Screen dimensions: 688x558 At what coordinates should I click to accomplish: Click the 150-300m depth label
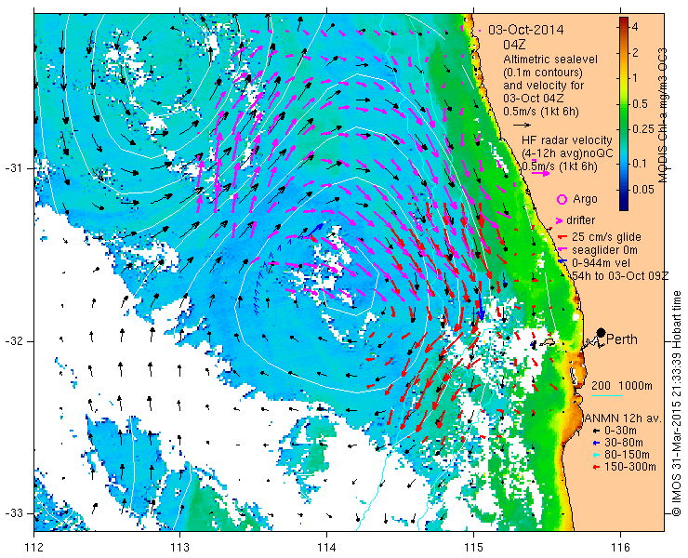(630, 467)
